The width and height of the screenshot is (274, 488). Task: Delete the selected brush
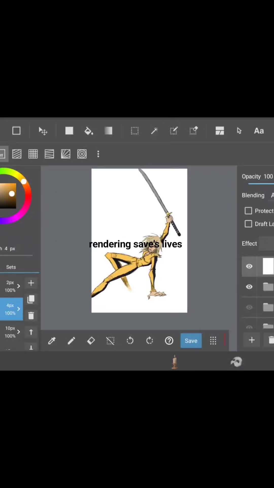point(31,315)
